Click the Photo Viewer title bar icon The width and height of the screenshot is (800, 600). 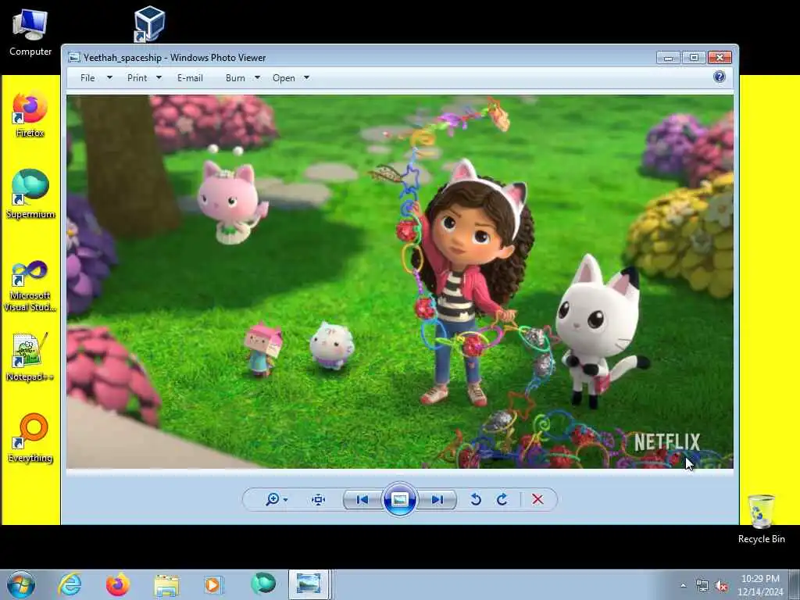point(74,58)
